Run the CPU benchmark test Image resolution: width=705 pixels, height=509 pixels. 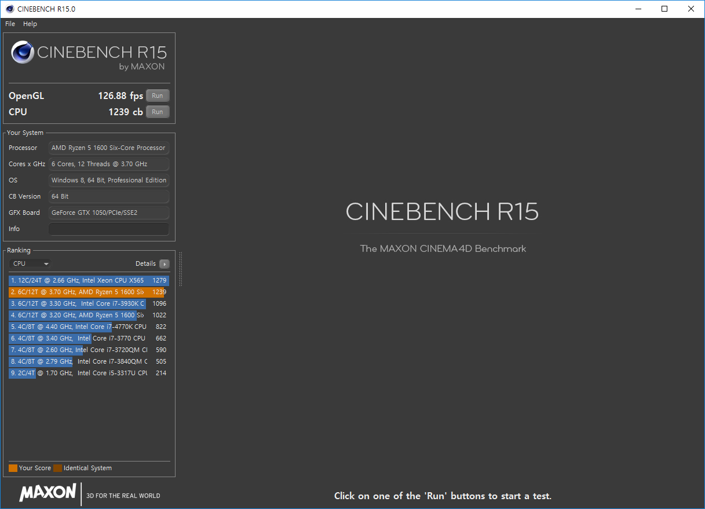158,112
